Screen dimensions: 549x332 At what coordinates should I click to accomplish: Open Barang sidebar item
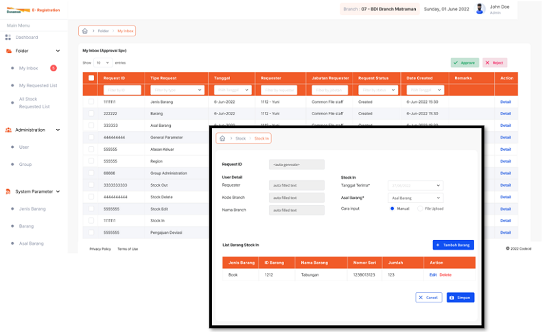(26, 226)
